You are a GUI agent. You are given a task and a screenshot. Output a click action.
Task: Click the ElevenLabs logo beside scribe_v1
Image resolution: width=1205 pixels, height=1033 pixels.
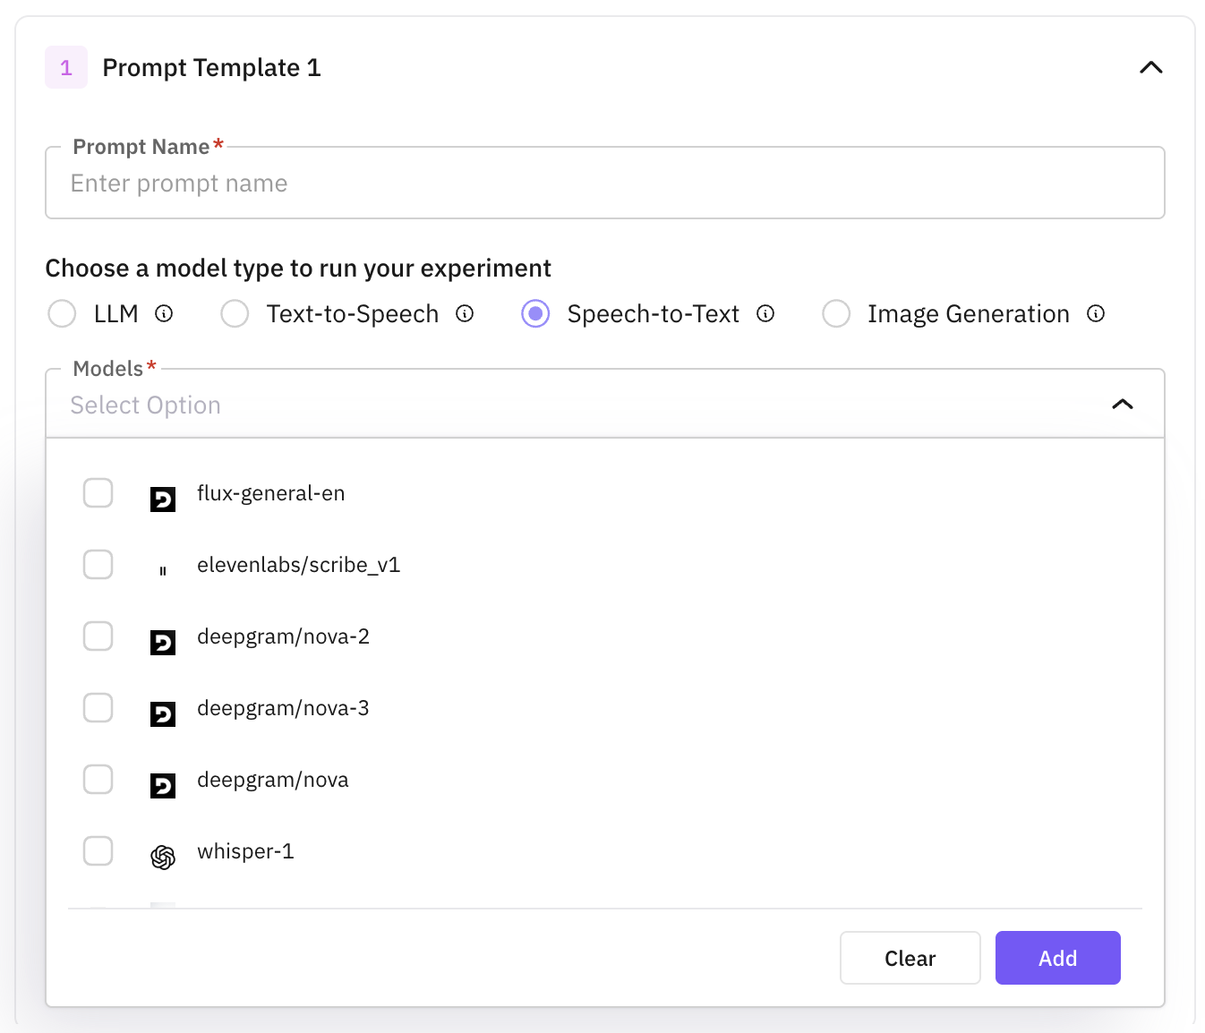point(163,570)
